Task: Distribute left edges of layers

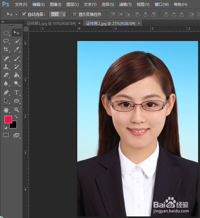Action: [191, 14]
